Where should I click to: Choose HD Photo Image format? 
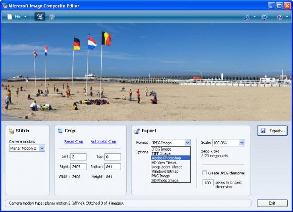(x=171, y=180)
